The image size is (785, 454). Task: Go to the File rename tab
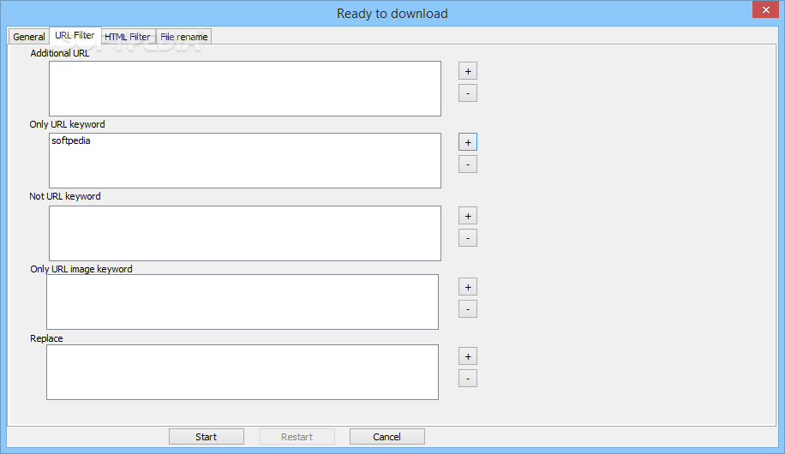click(183, 37)
